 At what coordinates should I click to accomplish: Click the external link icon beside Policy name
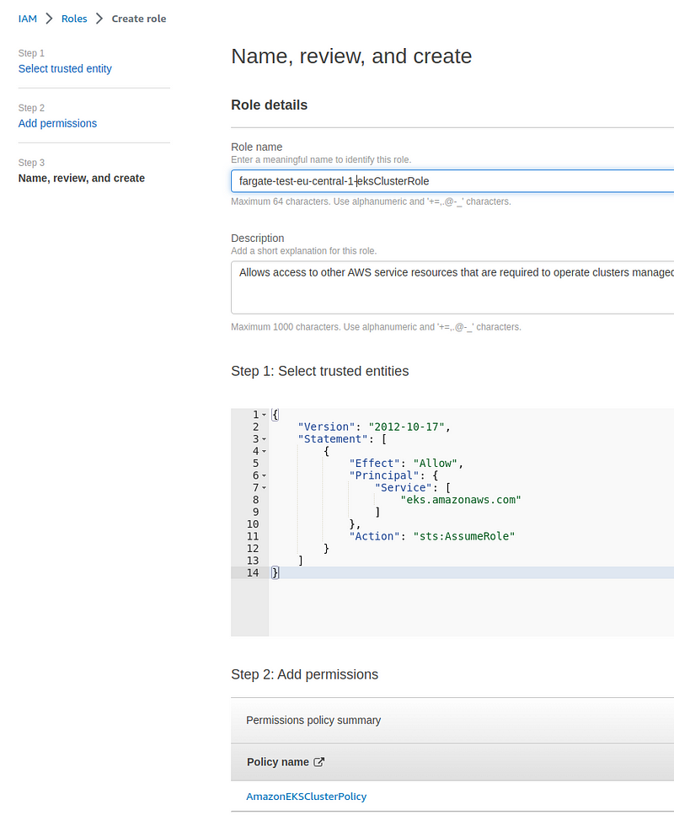(318, 762)
